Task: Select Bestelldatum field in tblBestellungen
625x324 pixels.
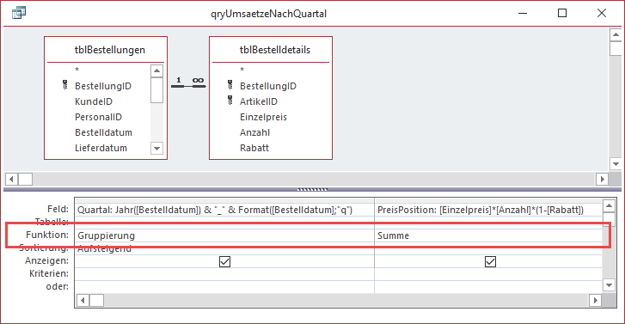Action: (103, 132)
